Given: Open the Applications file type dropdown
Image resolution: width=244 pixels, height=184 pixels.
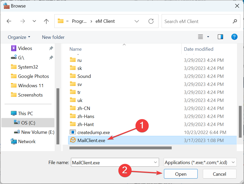Looking at the screenshot, I should tap(200, 162).
